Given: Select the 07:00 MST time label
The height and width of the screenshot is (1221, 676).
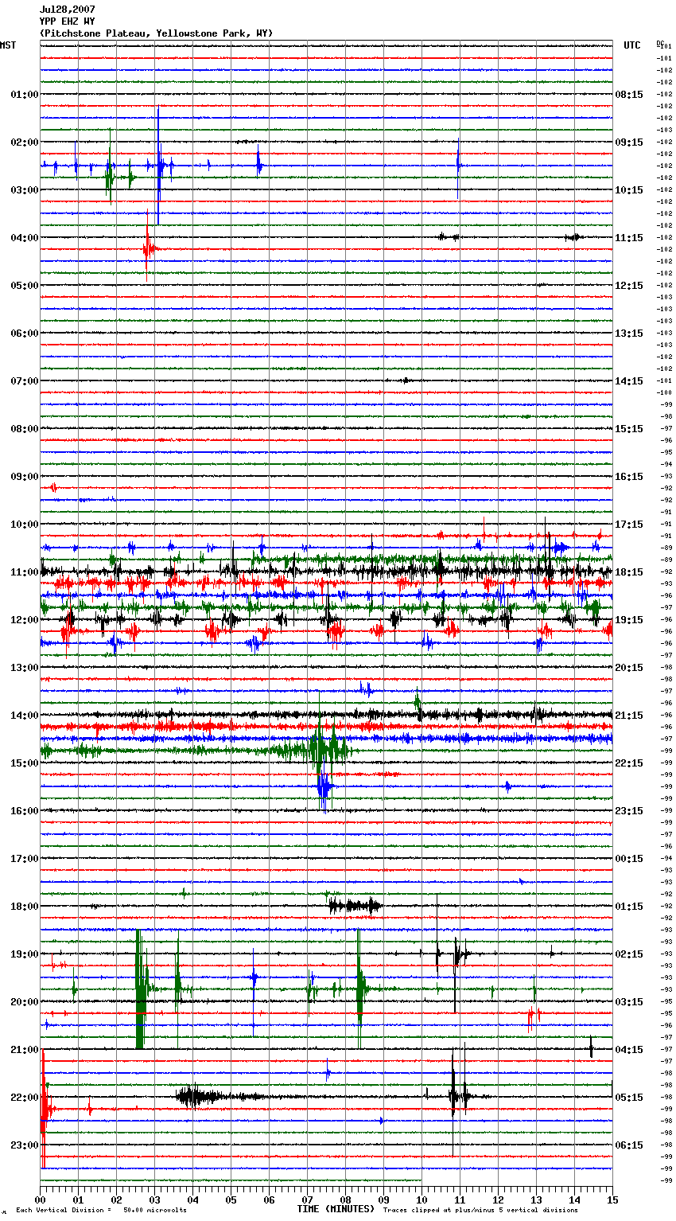Looking at the screenshot, I should click(25, 381).
